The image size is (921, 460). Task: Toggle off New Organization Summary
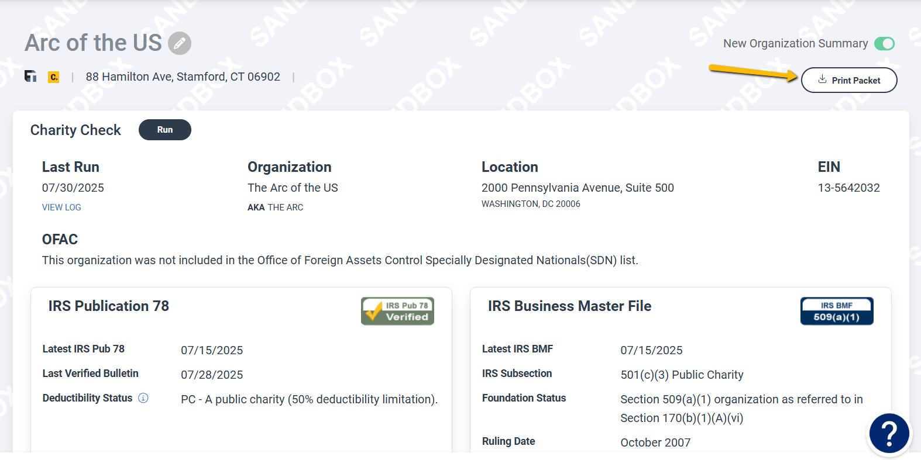point(884,44)
